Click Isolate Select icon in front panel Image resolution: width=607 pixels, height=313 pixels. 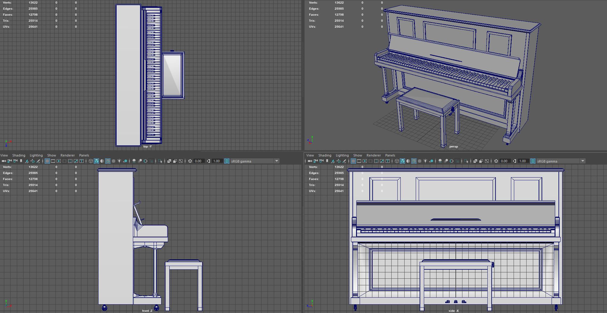click(160, 161)
